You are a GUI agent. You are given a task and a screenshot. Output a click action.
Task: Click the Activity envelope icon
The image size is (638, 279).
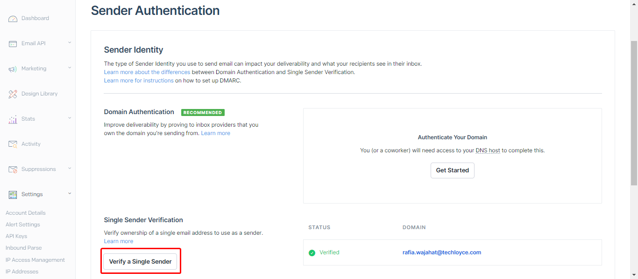pyautogui.click(x=13, y=144)
